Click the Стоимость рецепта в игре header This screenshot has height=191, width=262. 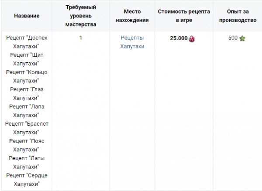click(183, 16)
